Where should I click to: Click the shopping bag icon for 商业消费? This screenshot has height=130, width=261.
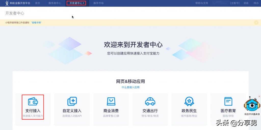pyautogui.click(x=111, y=102)
